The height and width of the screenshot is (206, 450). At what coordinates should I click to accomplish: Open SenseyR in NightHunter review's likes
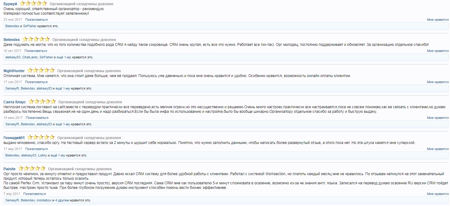pyautogui.click(x=12, y=88)
